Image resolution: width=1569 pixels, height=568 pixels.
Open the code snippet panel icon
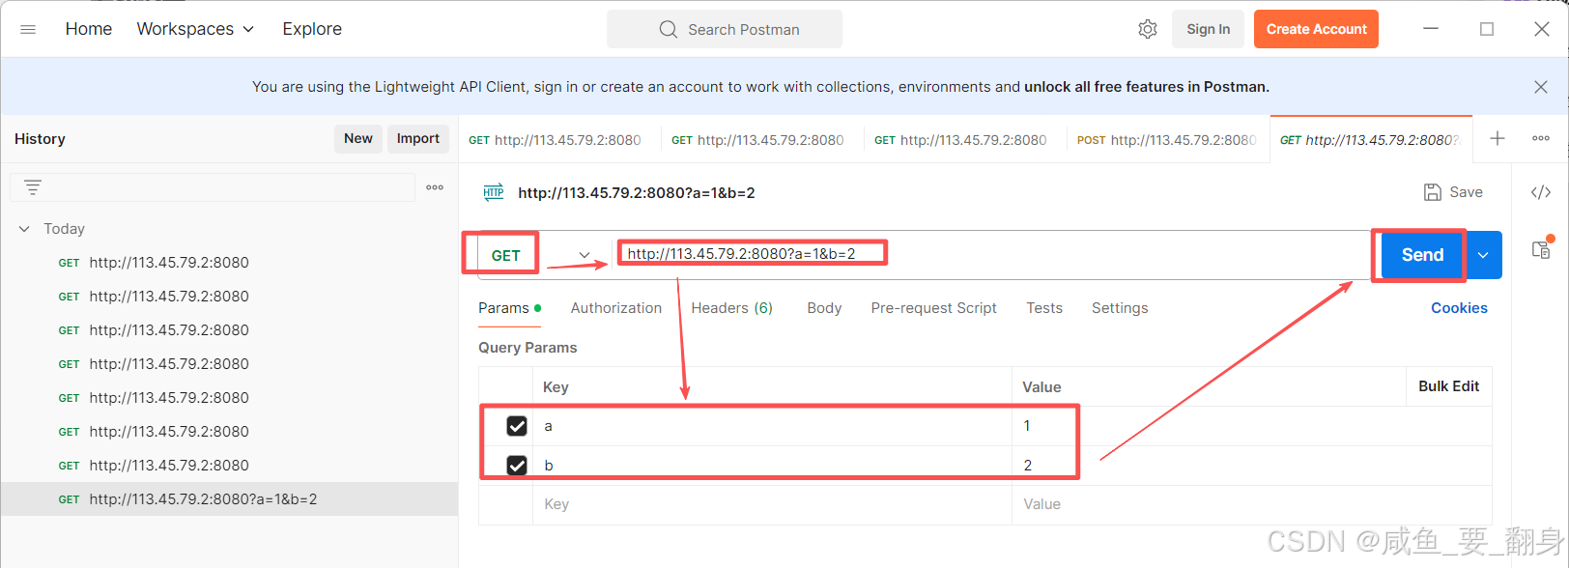[x=1541, y=192]
